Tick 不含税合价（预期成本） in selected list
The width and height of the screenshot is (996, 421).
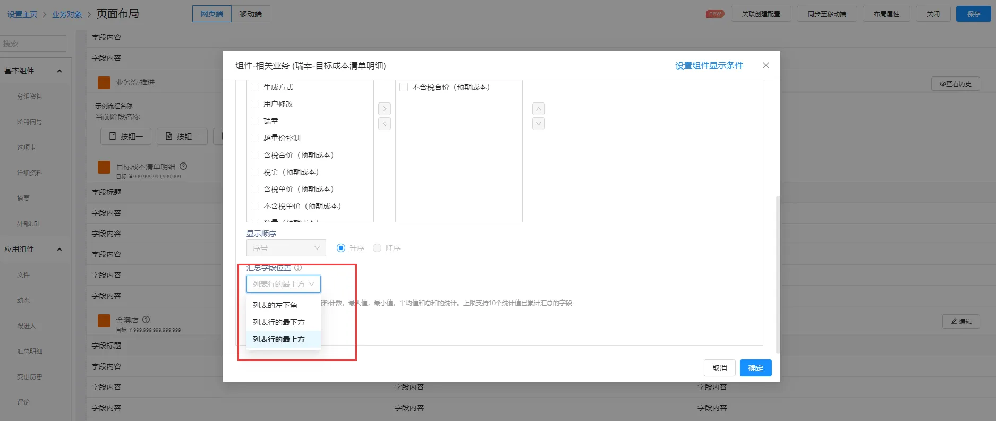tap(404, 87)
